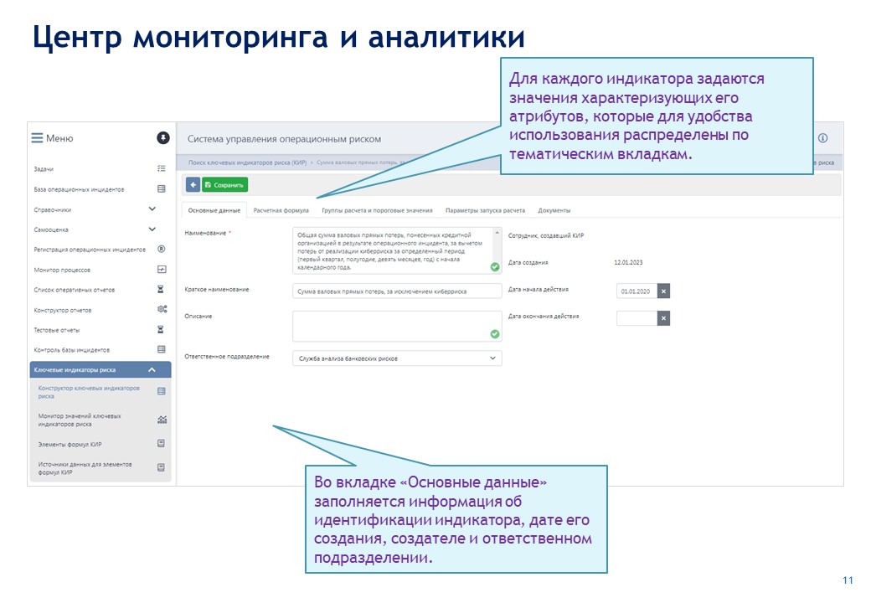871x603 pixels.
Task: Click the Наименование text area
Action: tap(397, 250)
